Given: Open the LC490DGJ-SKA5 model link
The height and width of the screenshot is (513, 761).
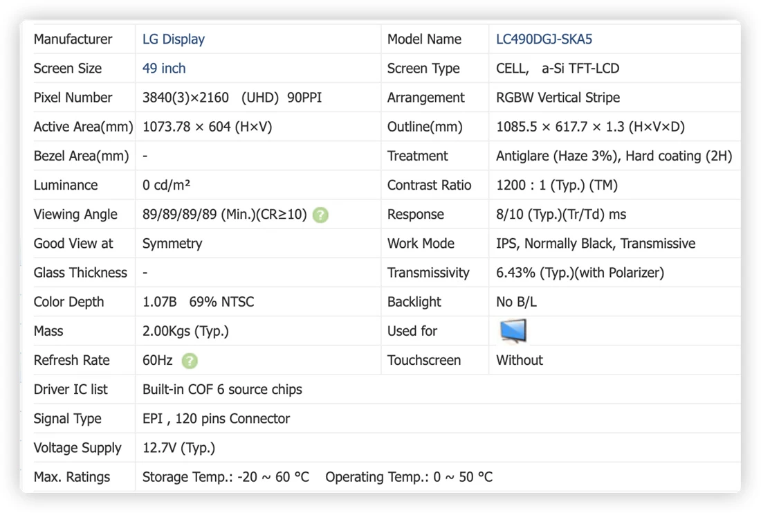Looking at the screenshot, I should click(x=544, y=39).
